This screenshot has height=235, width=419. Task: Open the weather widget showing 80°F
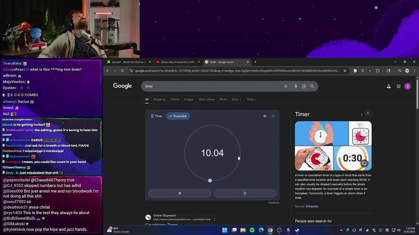[x=118, y=230]
